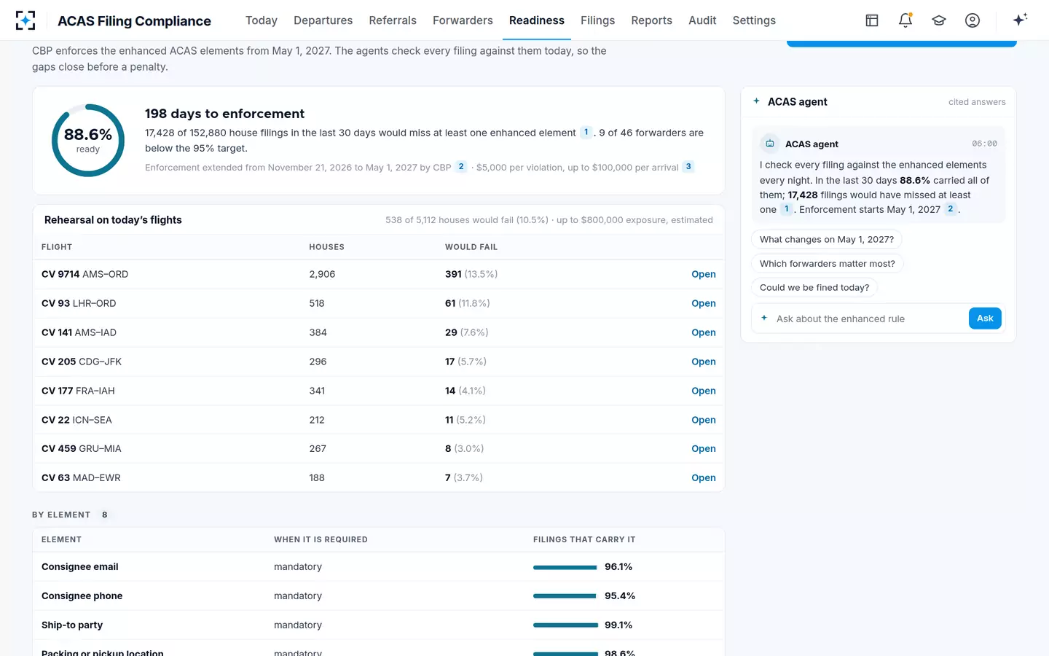This screenshot has width=1049, height=656.
Task: Open the Settings tab
Action: pyautogui.click(x=754, y=20)
